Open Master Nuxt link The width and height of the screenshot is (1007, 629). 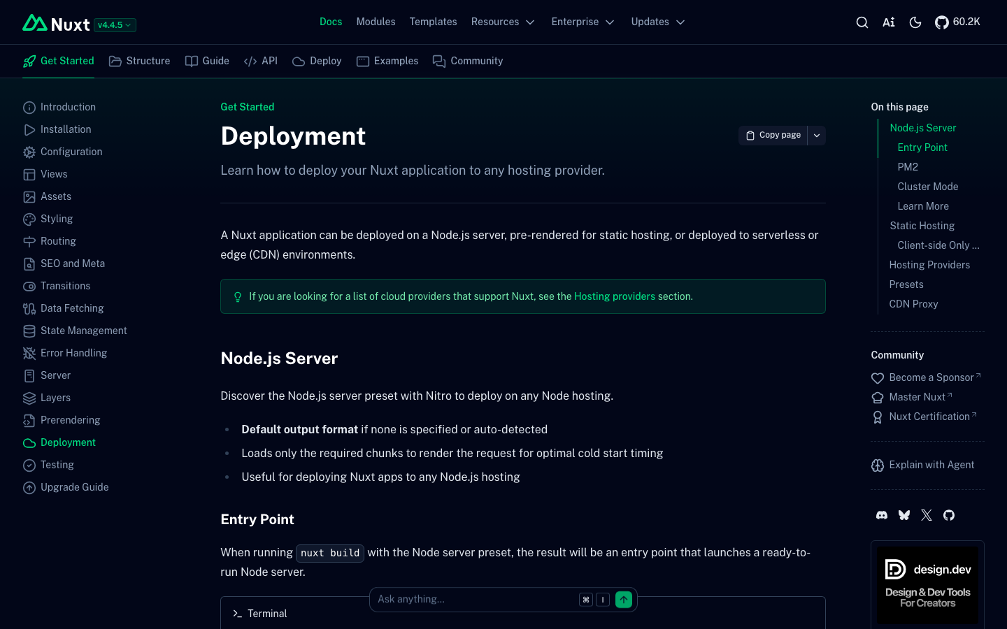point(912,397)
